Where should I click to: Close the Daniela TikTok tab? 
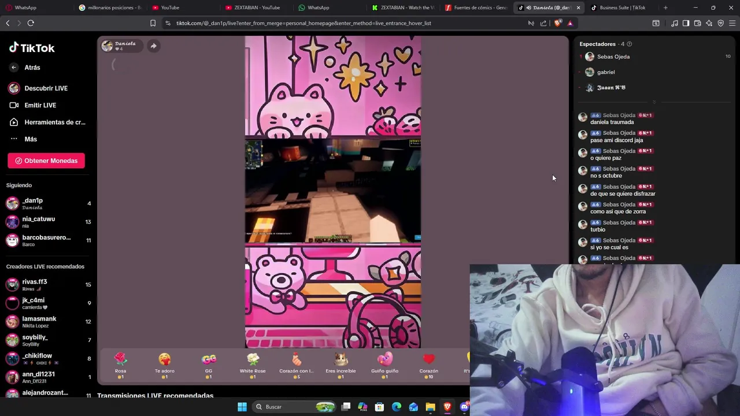coord(578,8)
